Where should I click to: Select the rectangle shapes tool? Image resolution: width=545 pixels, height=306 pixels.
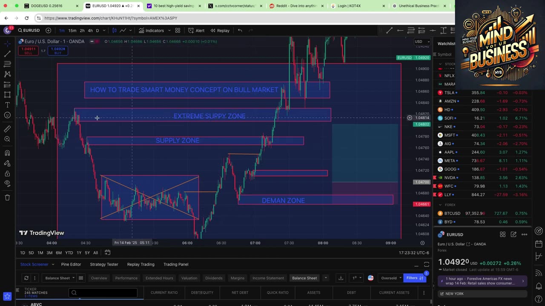coord(7,95)
